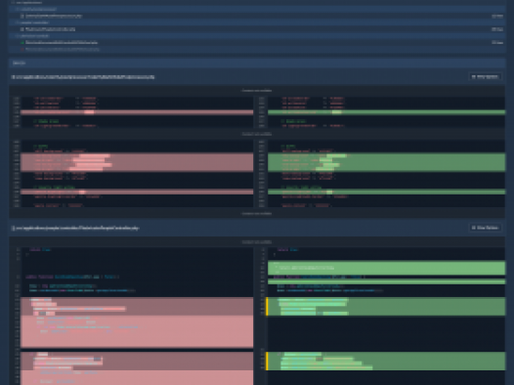Click the file icon beside the first diff's file path
The image size is (514, 385).
13,77
